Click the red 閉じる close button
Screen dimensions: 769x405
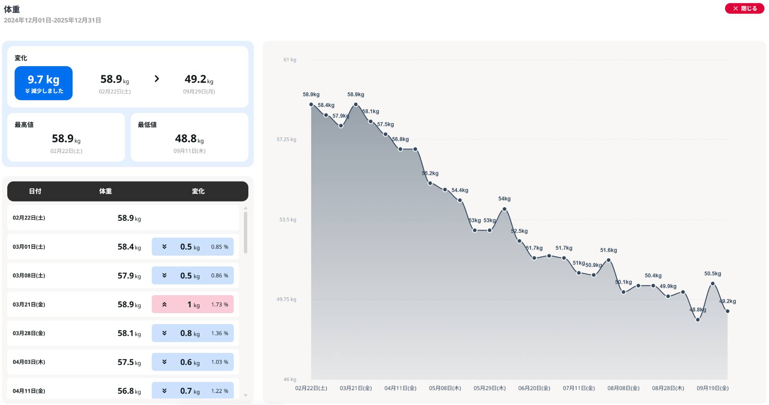(x=744, y=8)
